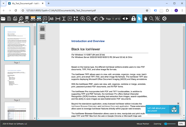Activate the hand pan tool

coord(145,19)
